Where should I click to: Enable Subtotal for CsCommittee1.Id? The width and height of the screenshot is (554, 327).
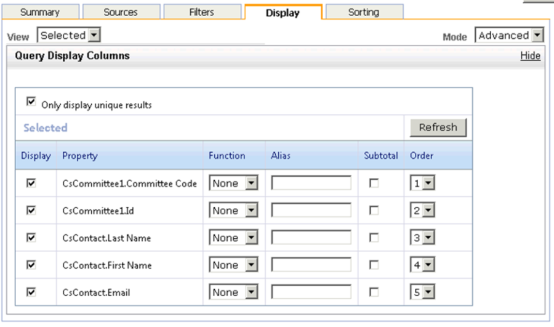click(x=374, y=211)
